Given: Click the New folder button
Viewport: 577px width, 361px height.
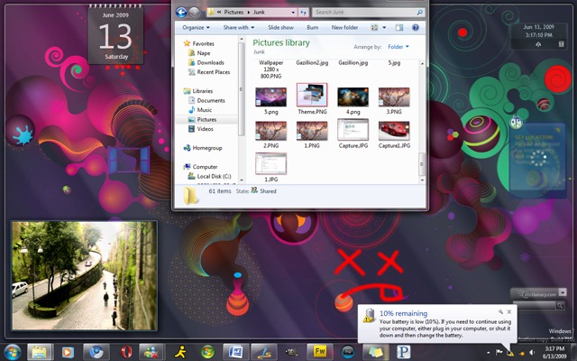Looking at the screenshot, I should pos(344,28).
